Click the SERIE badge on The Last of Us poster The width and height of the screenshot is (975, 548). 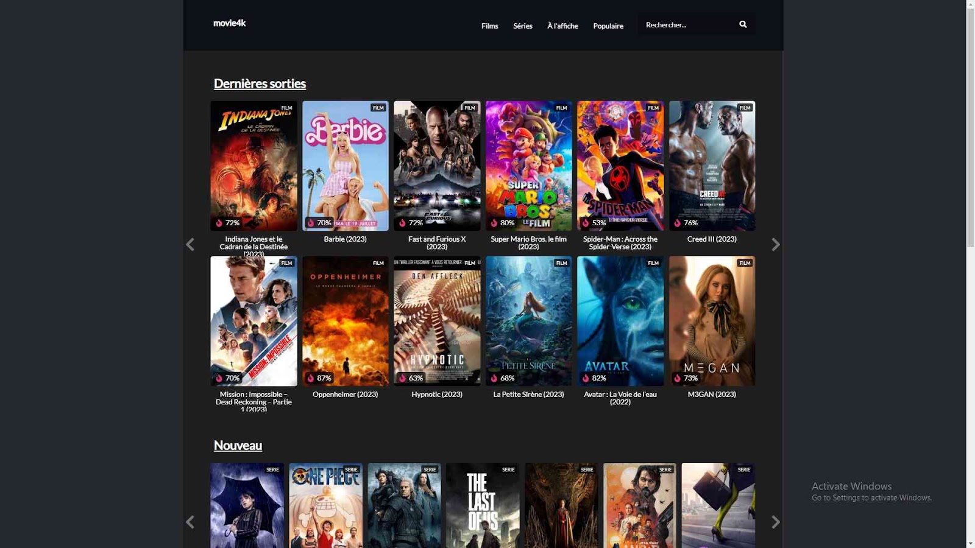click(508, 469)
